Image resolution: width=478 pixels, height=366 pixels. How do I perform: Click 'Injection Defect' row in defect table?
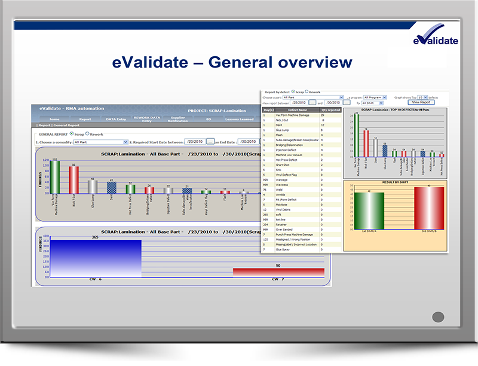tap(302, 150)
